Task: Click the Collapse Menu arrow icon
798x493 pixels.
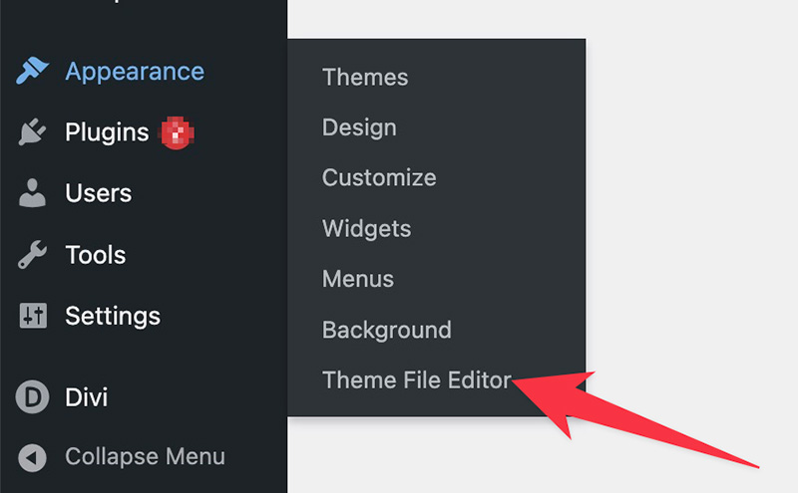Action: 32,457
